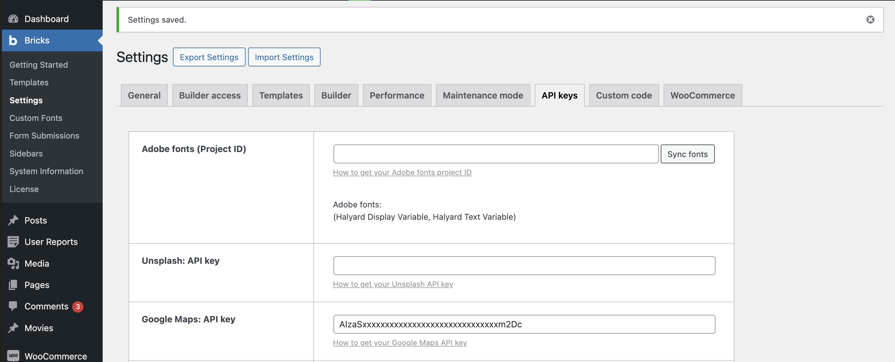Open the Google Maps API key help link
Image resolution: width=895 pixels, height=362 pixels.
(400, 342)
